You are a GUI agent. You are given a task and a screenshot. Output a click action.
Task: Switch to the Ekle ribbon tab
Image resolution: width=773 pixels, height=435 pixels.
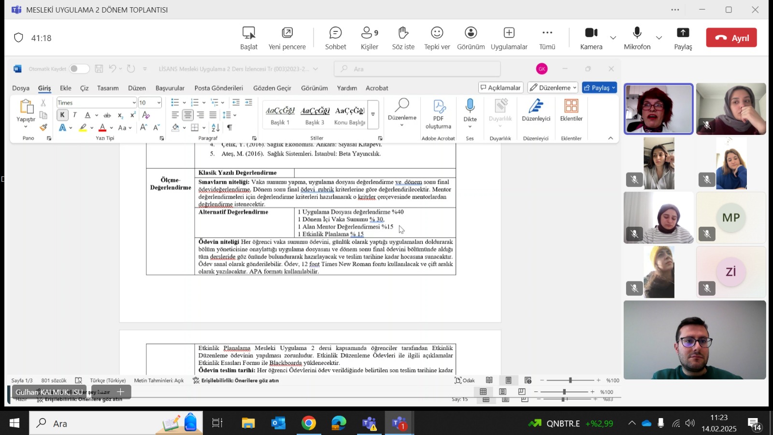[65, 88]
